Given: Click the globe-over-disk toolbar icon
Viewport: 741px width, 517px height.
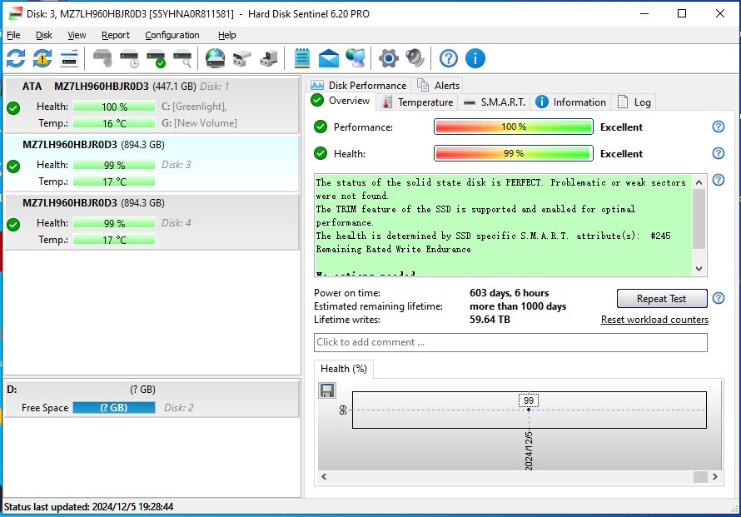Looking at the screenshot, I should pyautogui.click(x=215, y=58).
